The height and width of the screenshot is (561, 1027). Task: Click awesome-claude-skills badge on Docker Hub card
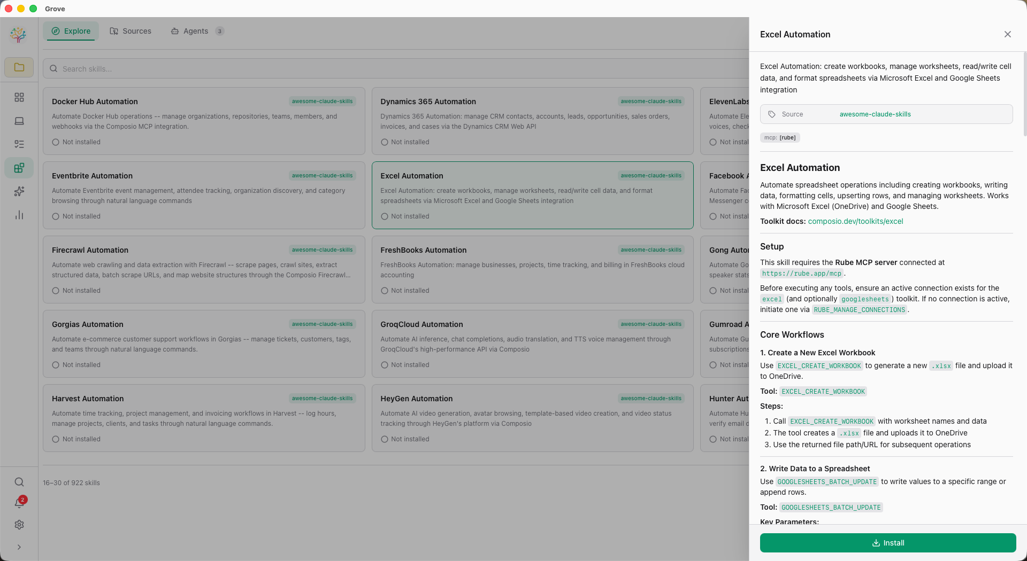(x=323, y=102)
